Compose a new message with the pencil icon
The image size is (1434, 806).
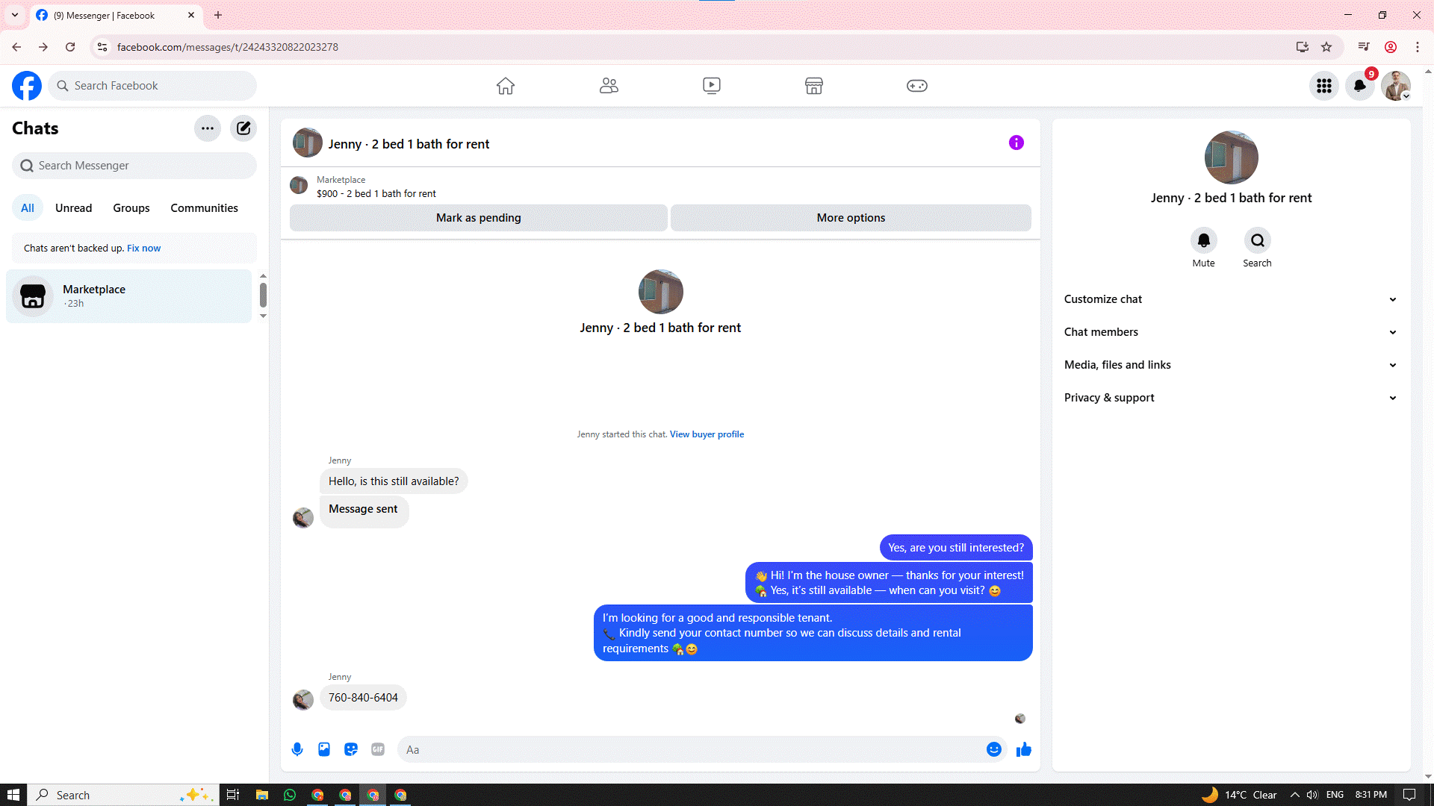point(243,128)
